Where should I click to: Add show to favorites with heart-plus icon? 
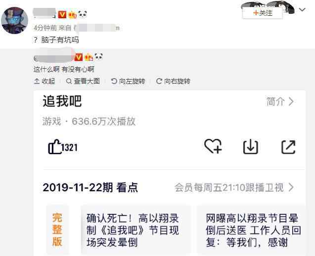pyautogui.click(x=213, y=147)
